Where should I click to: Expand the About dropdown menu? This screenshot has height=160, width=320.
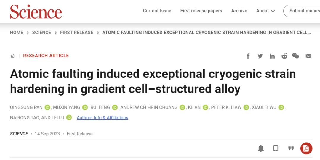pyautogui.click(x=265, y=11)
